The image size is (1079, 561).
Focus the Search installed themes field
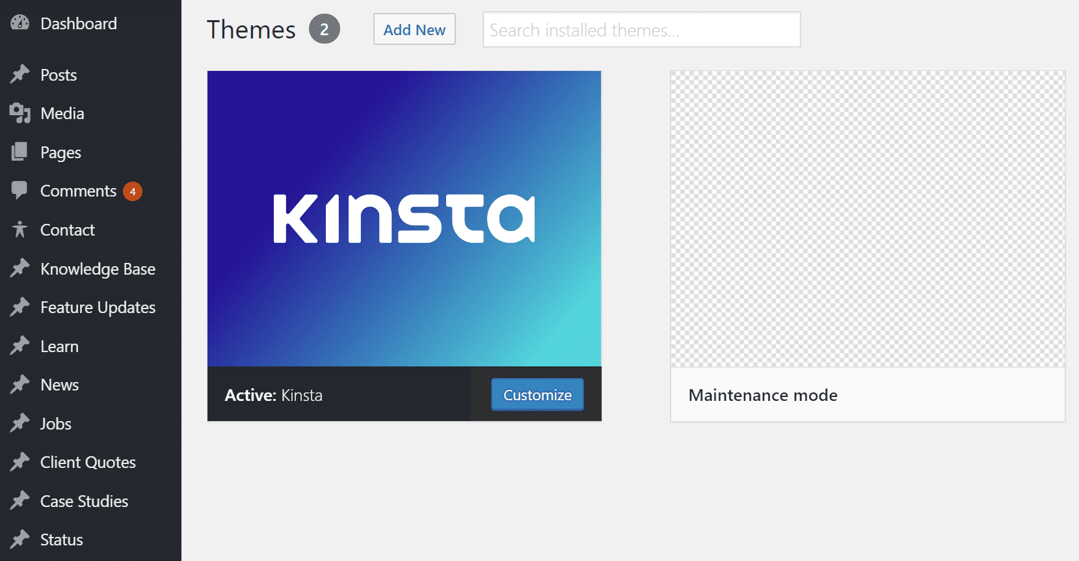click(641, 30)
